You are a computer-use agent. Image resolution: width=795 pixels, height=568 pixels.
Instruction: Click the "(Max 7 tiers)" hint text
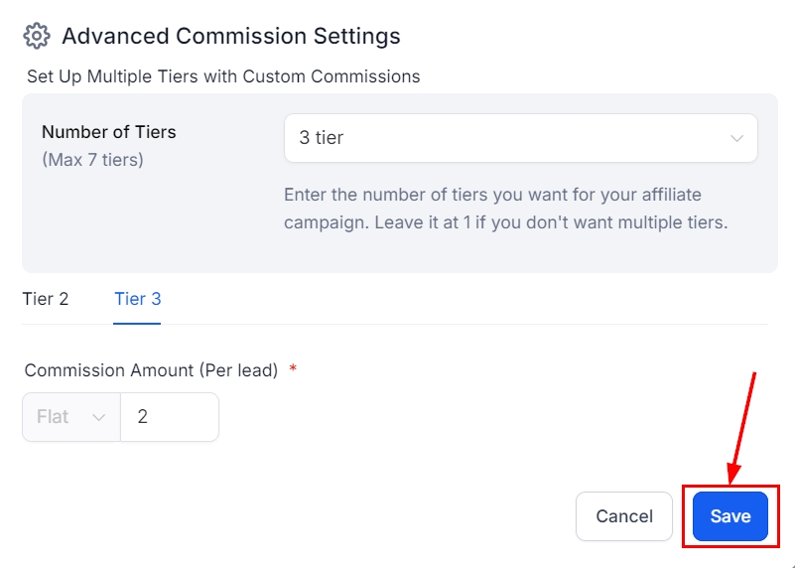point(92,159)
